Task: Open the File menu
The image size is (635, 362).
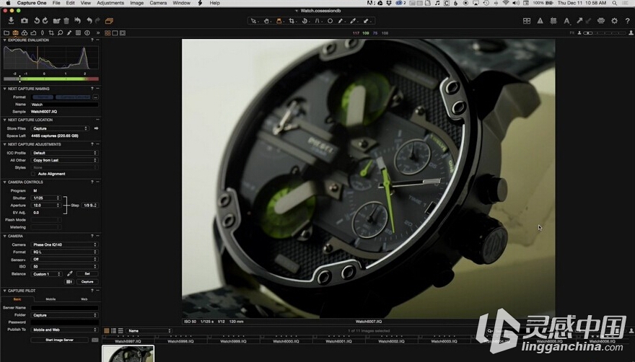Action: [56, 3]
